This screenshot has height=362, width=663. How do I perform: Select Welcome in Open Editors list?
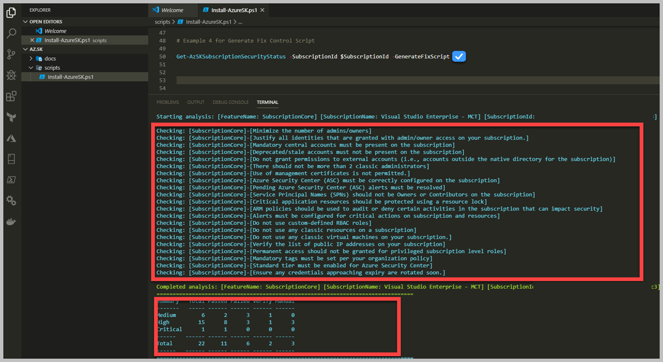[85, 31]
